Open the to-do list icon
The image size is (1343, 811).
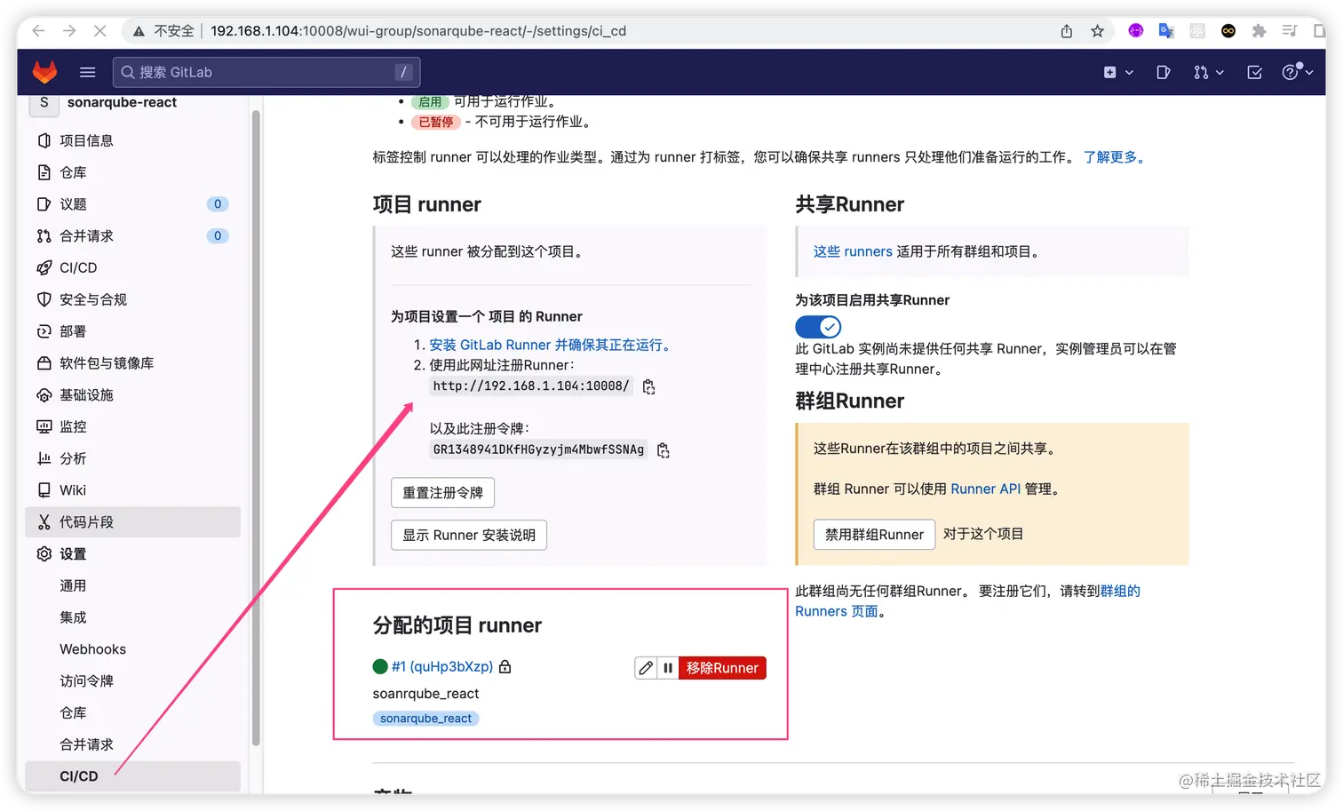point(1254,72)
